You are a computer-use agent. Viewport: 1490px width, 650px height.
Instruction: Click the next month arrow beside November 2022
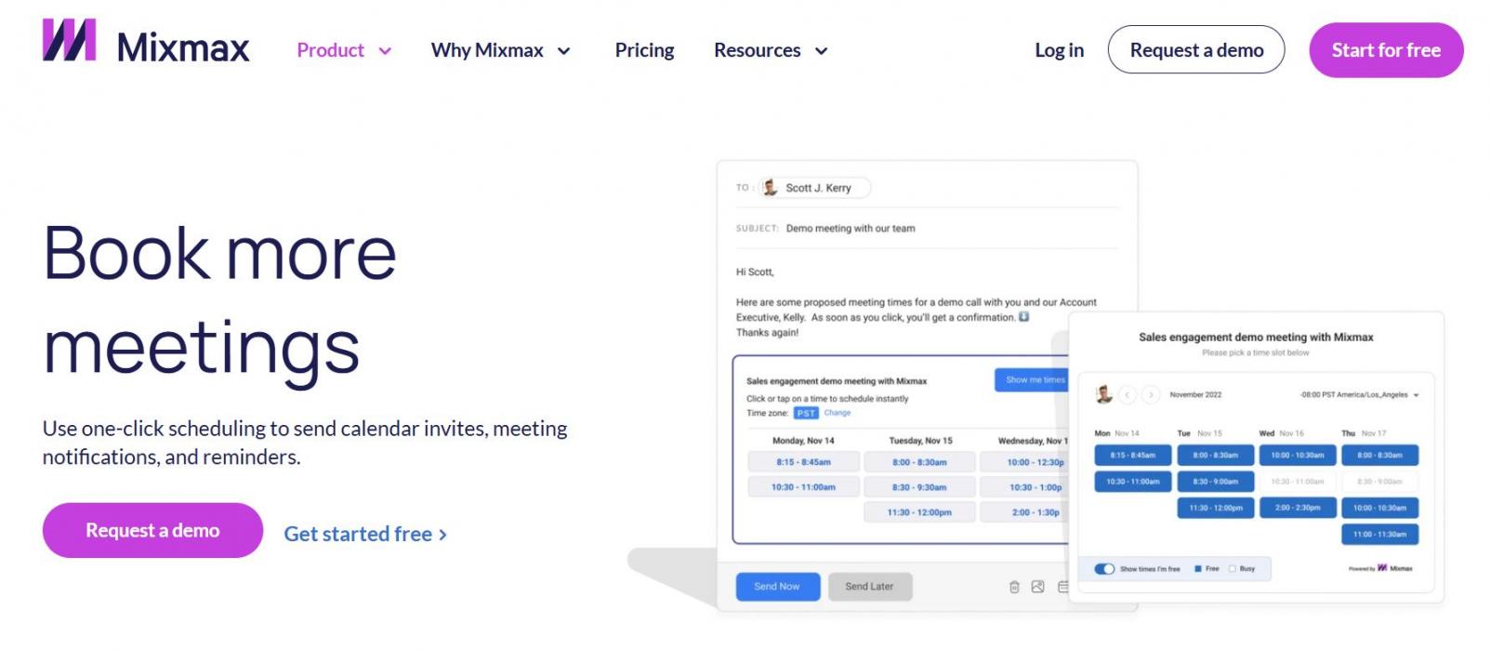[1151, 395]
